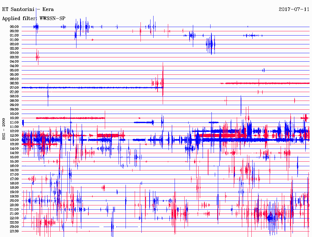
Task: Select the 11:30 time row label
Action: pos(14,127)
